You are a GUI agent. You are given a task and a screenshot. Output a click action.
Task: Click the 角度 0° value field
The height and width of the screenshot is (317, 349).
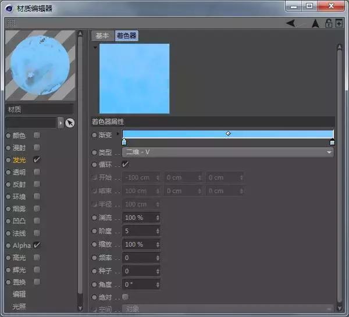click(x=141, y=284)
